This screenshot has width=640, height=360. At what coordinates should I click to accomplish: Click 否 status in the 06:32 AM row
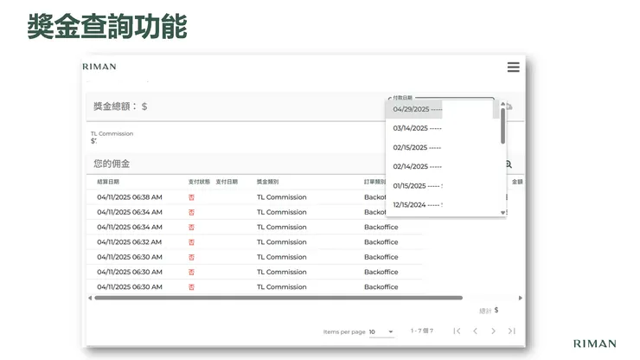(191, 242)
